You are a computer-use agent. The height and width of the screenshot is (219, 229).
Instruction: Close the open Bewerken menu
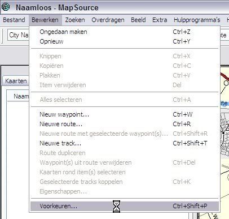click(x=45, y=20)
